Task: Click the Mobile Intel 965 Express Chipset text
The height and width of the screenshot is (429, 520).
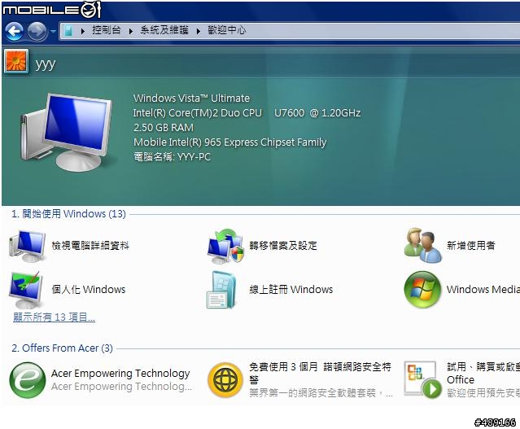Action: pos(229,142)
